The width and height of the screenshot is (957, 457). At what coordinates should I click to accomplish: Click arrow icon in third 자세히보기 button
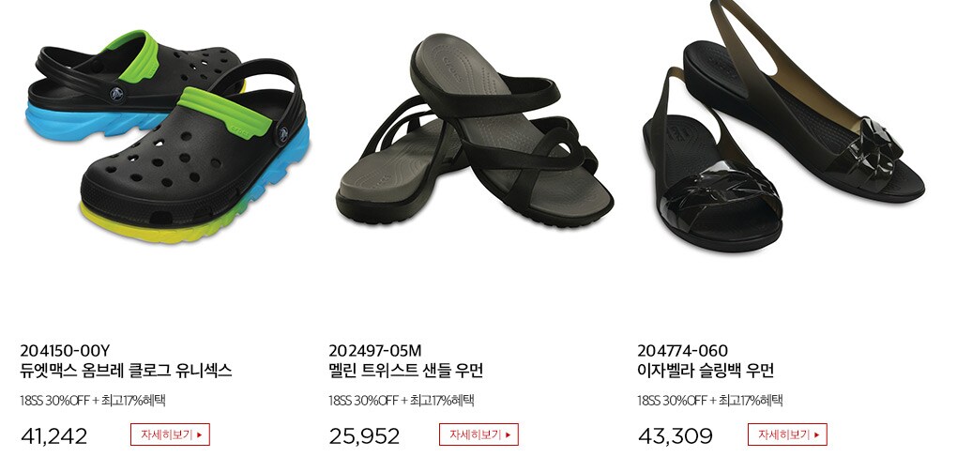816,435
